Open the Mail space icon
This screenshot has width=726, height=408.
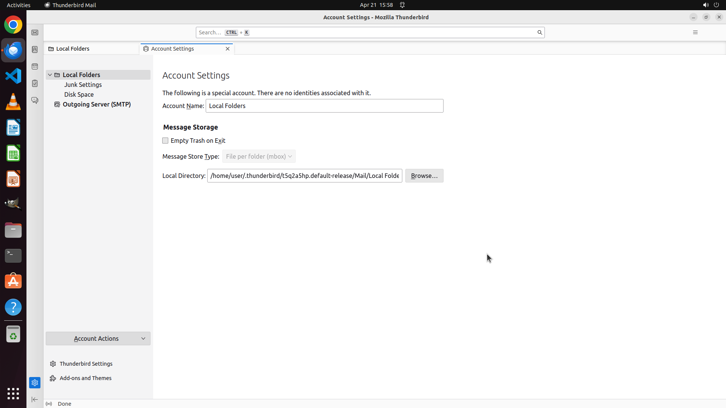35,33
